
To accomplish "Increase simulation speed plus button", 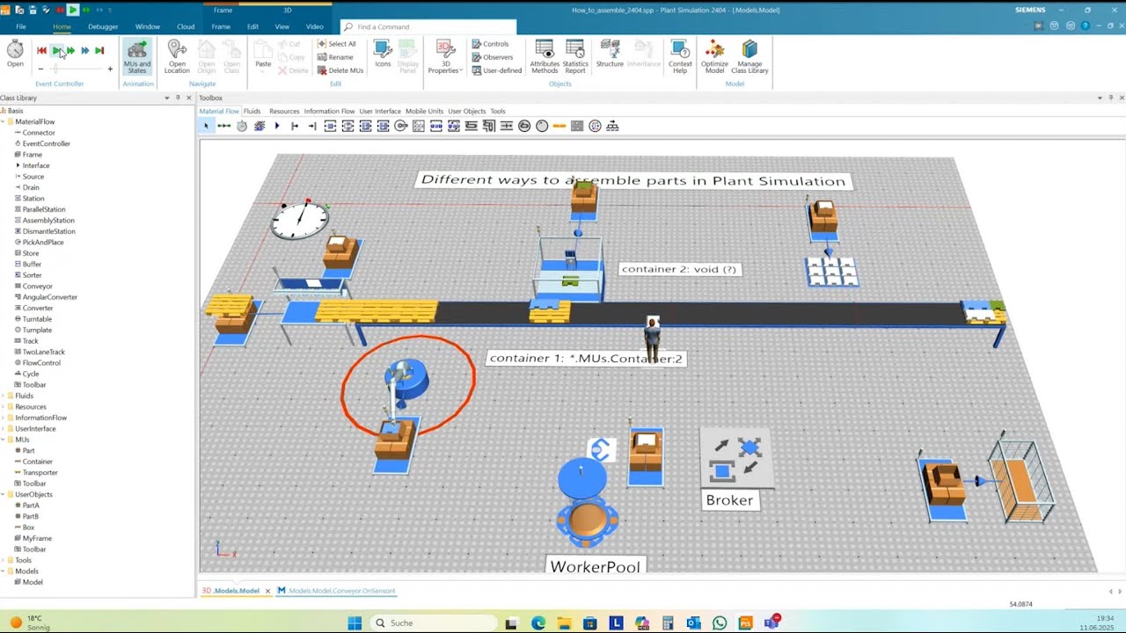I will pos(110,69).
